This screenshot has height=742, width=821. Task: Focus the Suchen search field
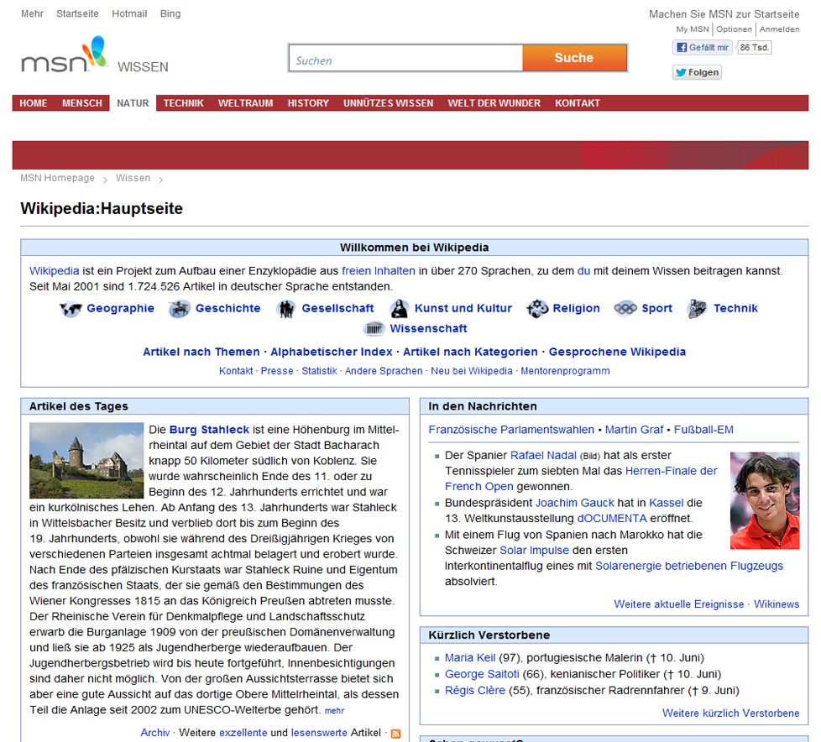tap(405, 58)
